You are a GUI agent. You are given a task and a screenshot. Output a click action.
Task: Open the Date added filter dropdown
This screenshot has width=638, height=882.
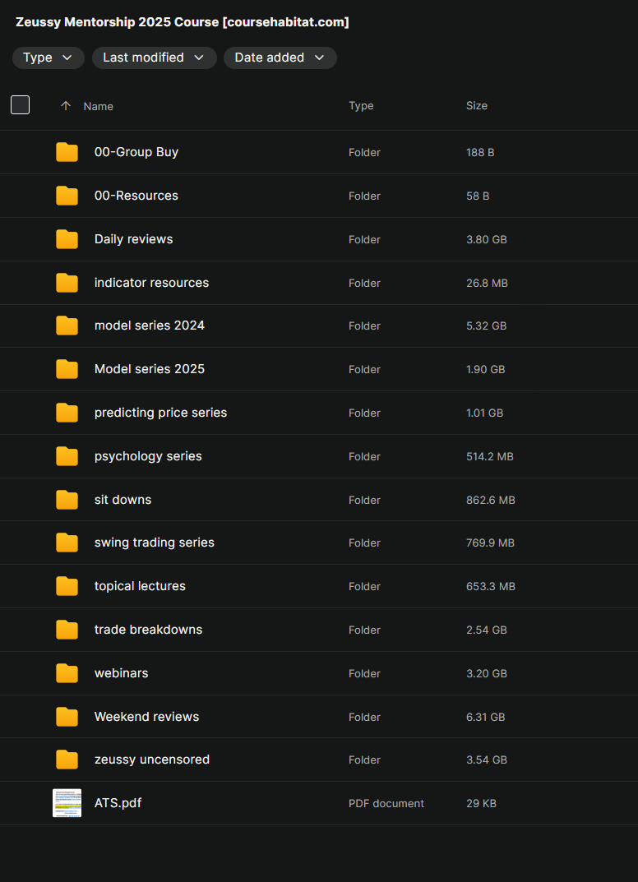(280, 58)
